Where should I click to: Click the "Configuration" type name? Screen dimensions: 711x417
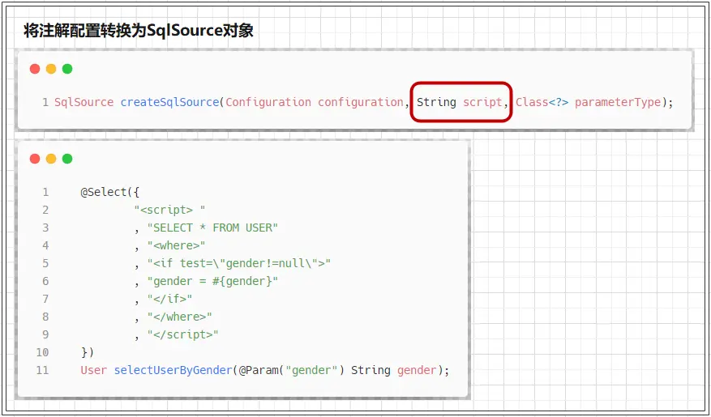[x=268, y=102]
